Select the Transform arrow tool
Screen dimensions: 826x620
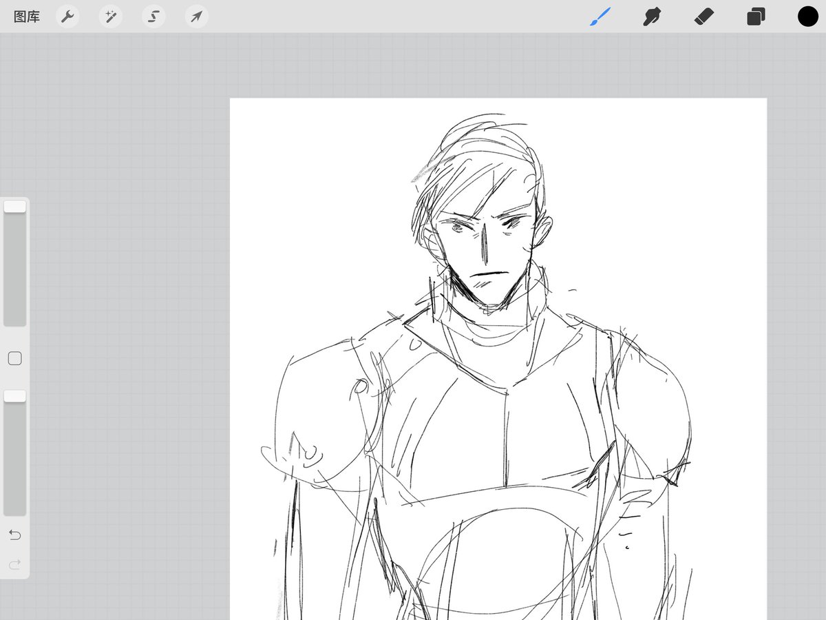coord(197,17)
